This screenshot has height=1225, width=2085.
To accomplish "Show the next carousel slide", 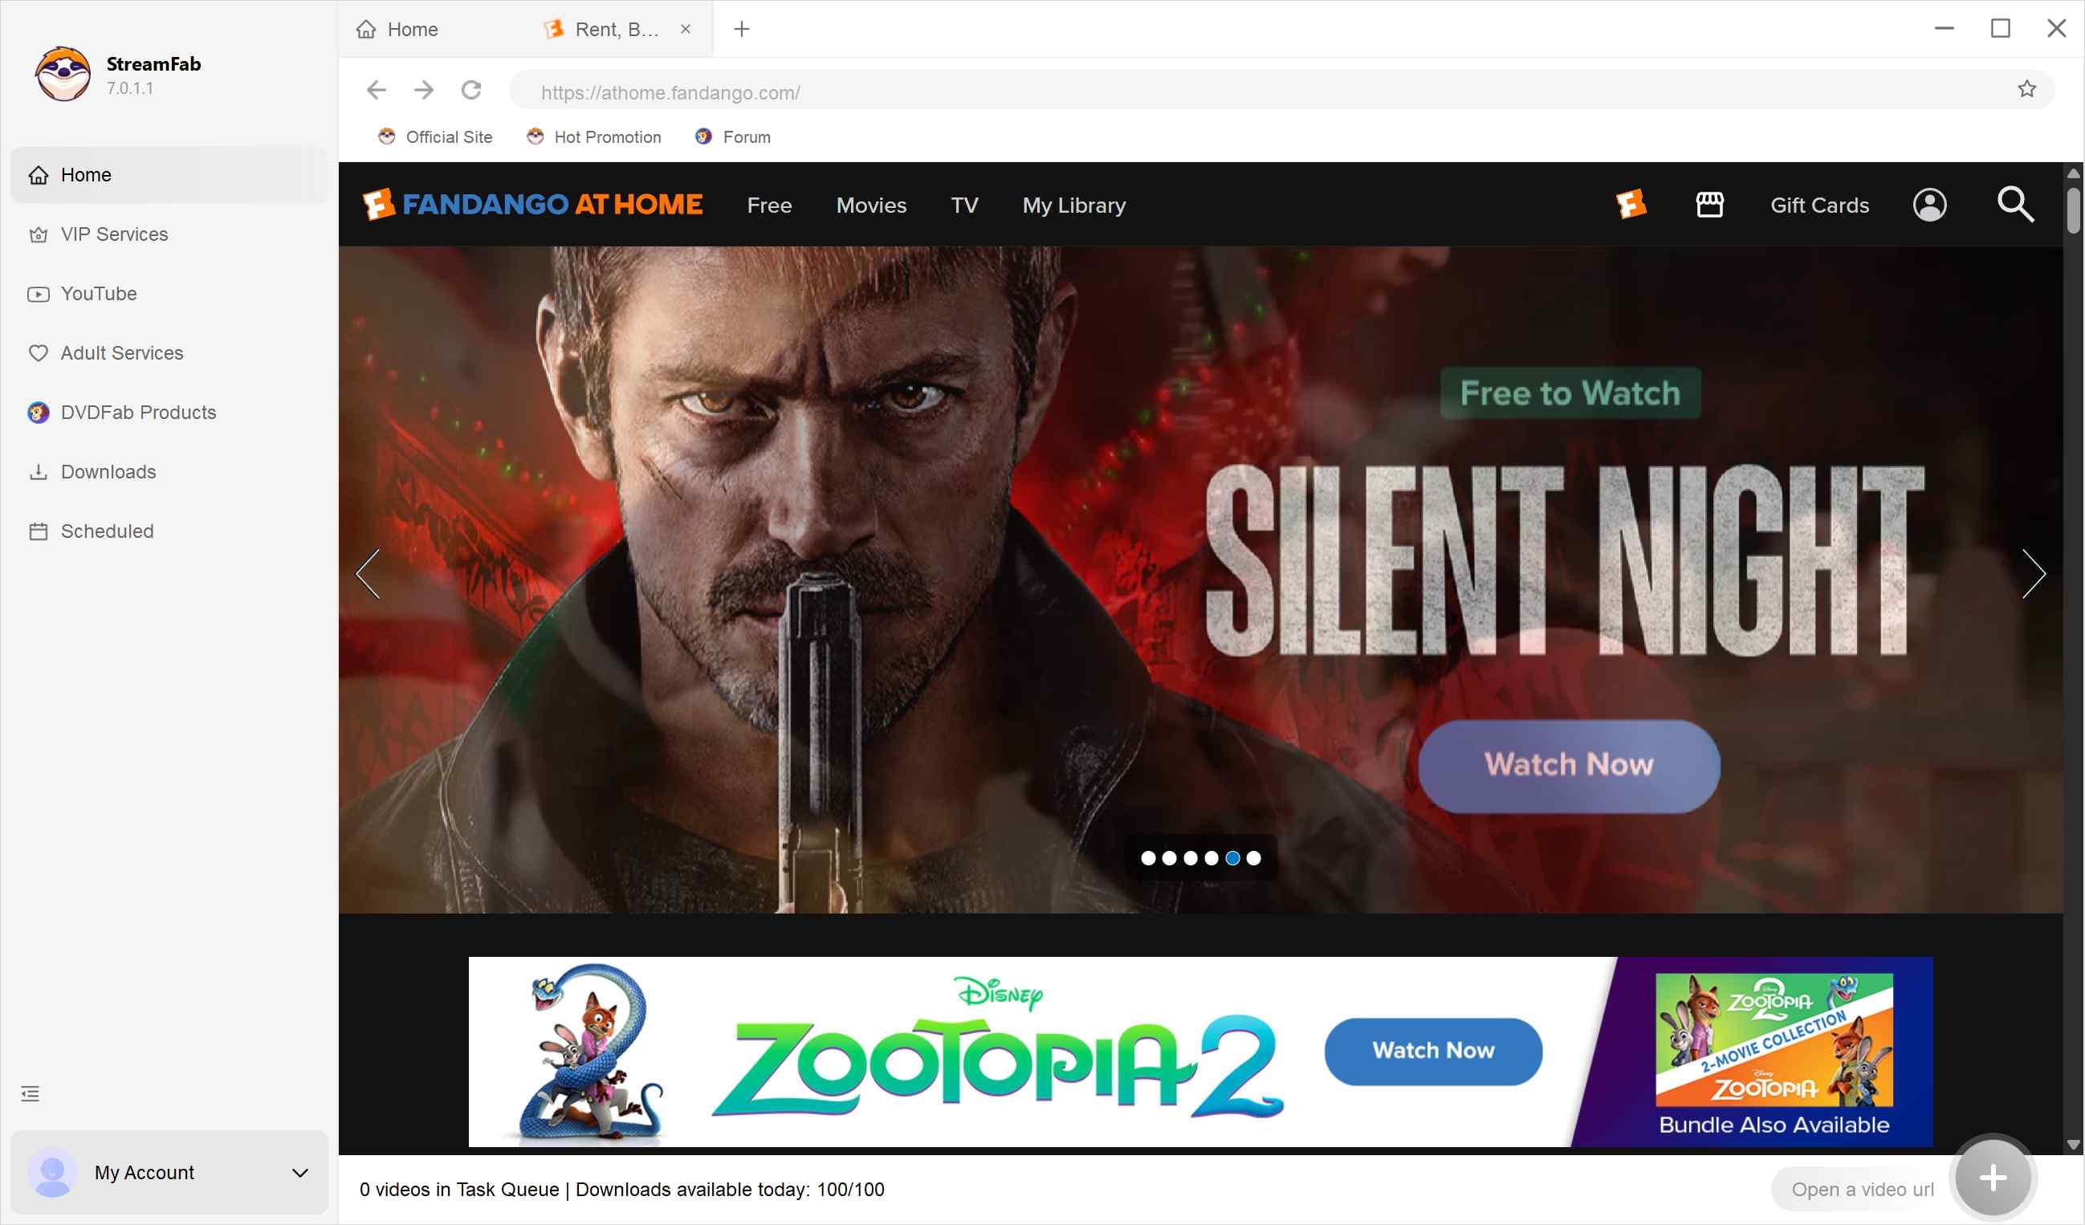I will point(2034,573).
